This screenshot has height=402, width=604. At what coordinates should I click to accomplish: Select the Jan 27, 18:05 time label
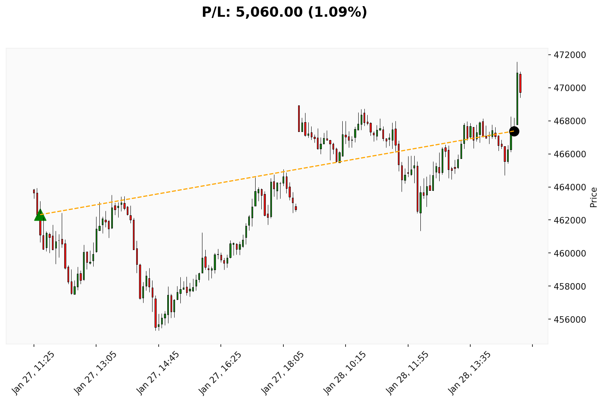(283, 372)
